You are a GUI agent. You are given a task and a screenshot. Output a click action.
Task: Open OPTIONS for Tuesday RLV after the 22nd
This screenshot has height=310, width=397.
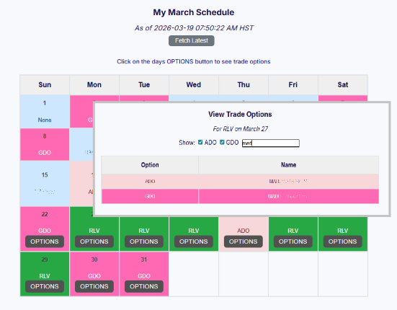click(x=144, y=242)
